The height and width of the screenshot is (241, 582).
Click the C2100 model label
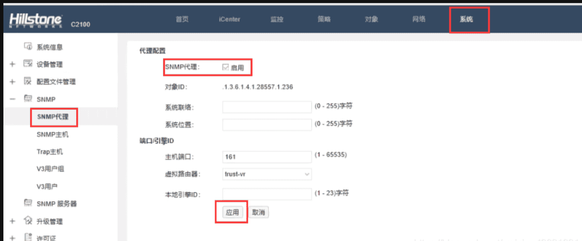tap(81, 25)
